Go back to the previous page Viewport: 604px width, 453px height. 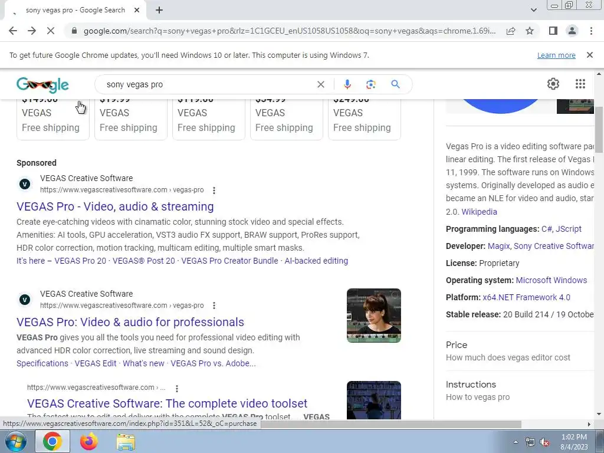point(13,31)
